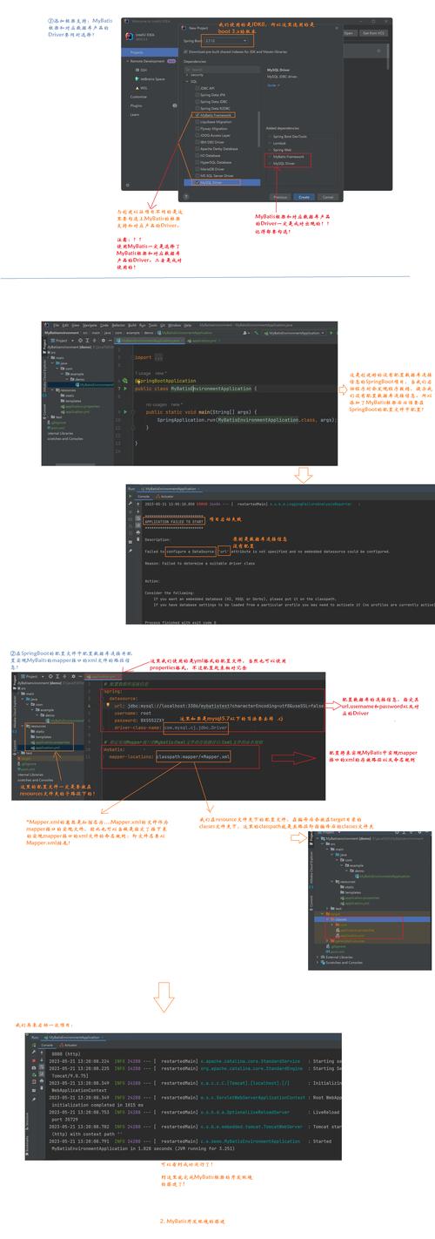Image resolution: width=435 pixels, height=1239 pixels.
Task: Select Projects in the Welcome window sidebar
Action: coord(148,52)
